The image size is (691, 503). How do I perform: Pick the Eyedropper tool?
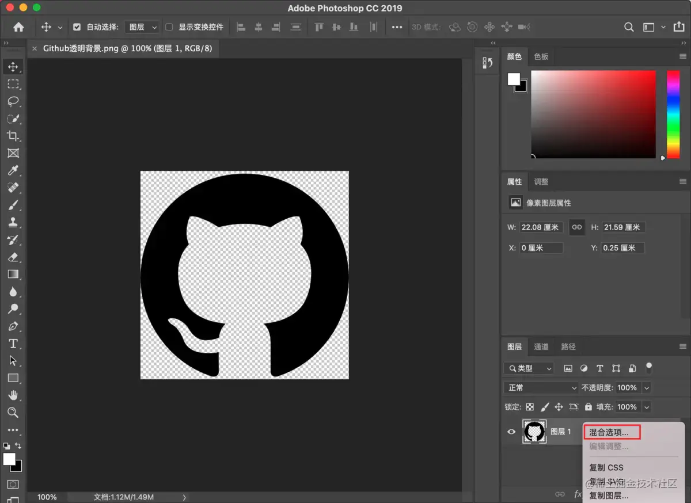(13, 170)
